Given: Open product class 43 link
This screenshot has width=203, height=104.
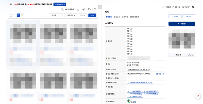Looking at the screenshot, I should [131, 49].
